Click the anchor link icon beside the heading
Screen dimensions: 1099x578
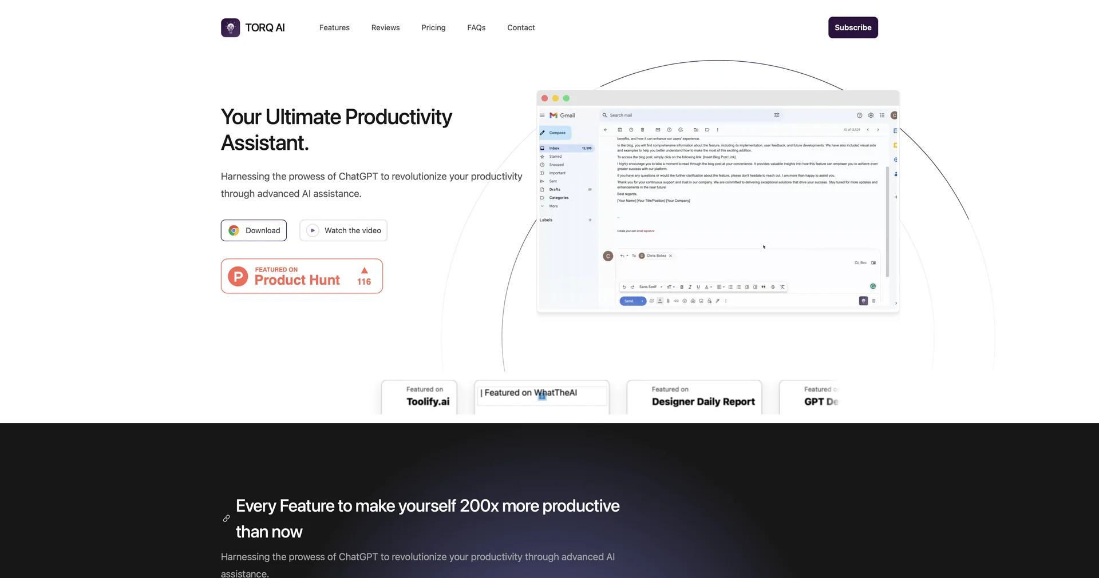click(227, 519)
